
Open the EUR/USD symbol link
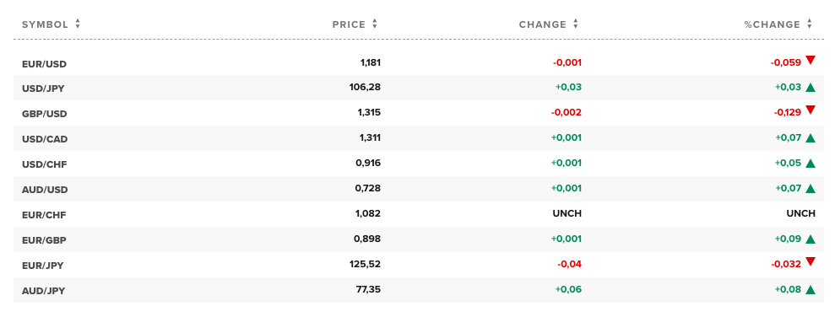44,64
